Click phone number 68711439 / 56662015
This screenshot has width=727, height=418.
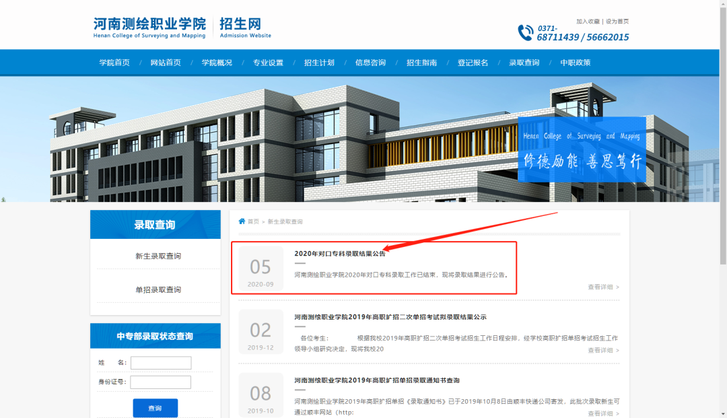tap(583, 37)
